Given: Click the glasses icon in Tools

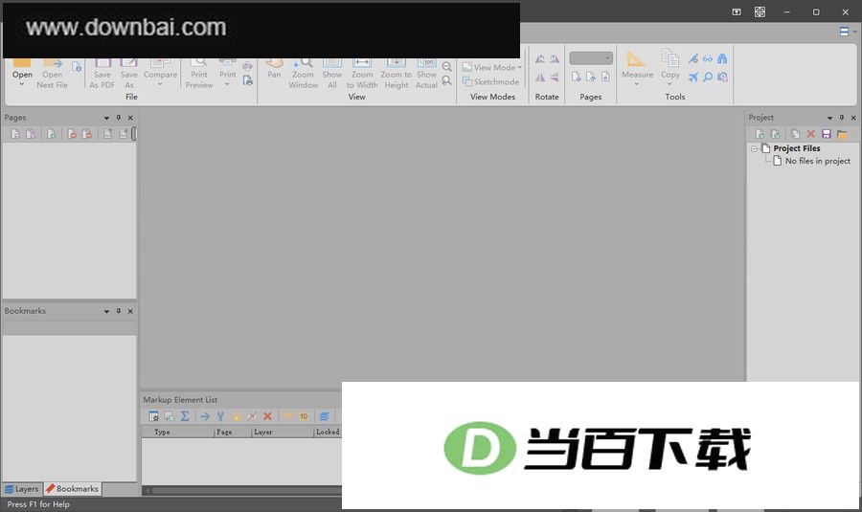Looking at the screenshot, I should point(708,58).
